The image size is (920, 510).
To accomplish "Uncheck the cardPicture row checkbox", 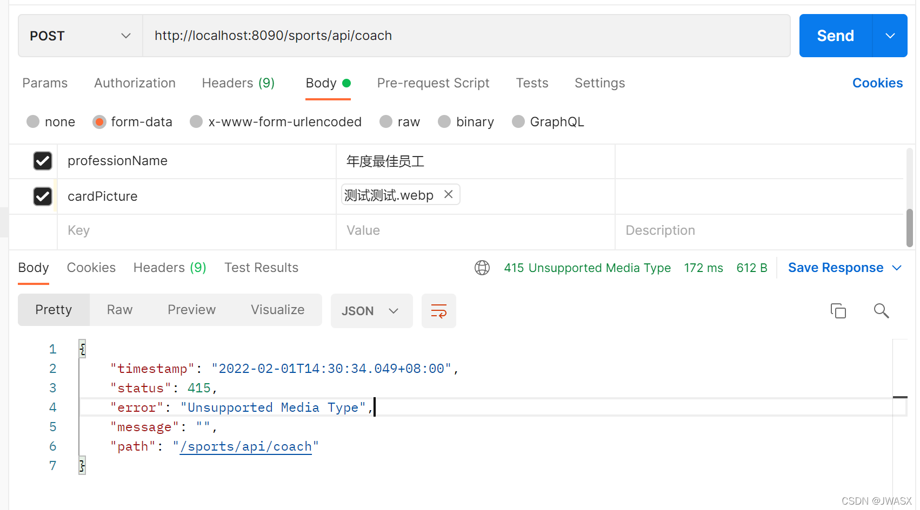I will point(43,196).
